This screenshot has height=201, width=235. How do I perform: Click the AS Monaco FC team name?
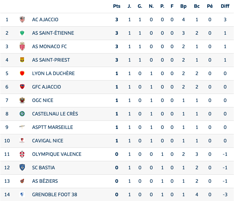tap(49, 47)
